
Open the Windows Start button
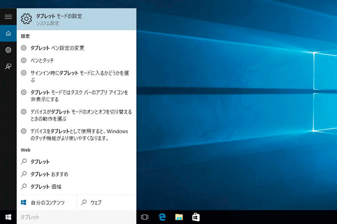click(8, 217)
